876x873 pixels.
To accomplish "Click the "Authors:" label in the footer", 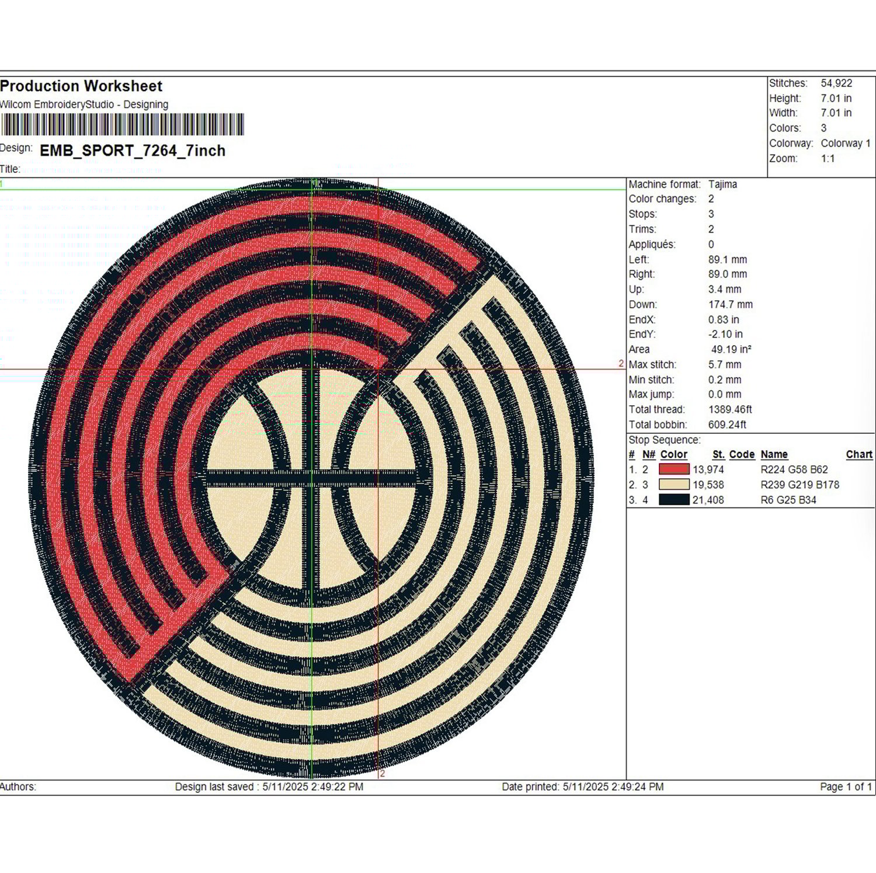I will [x=18, y=787].
